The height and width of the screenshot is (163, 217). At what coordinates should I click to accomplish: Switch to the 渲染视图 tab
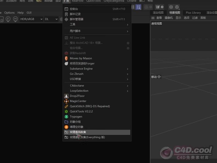click(158, 13)
